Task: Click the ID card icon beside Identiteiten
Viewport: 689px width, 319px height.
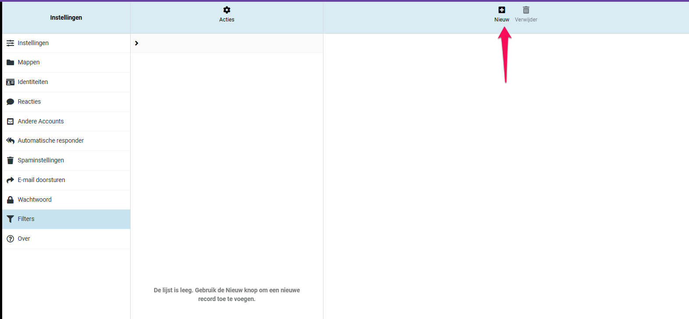Action: [10, 82]
